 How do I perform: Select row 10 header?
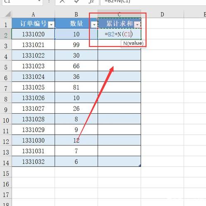tap(6, 119)
